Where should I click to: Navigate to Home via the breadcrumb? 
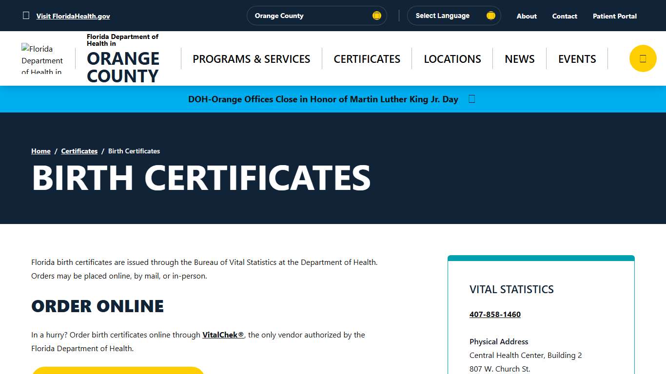coord(40,151)
